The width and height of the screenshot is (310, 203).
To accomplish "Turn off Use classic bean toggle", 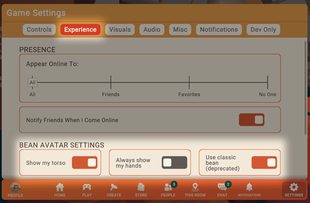I will (264, 163).
